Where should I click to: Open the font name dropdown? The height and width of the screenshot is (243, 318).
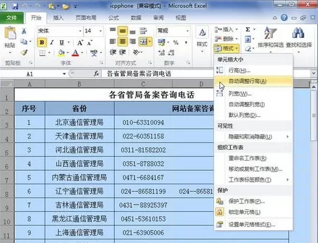[80, 31]
